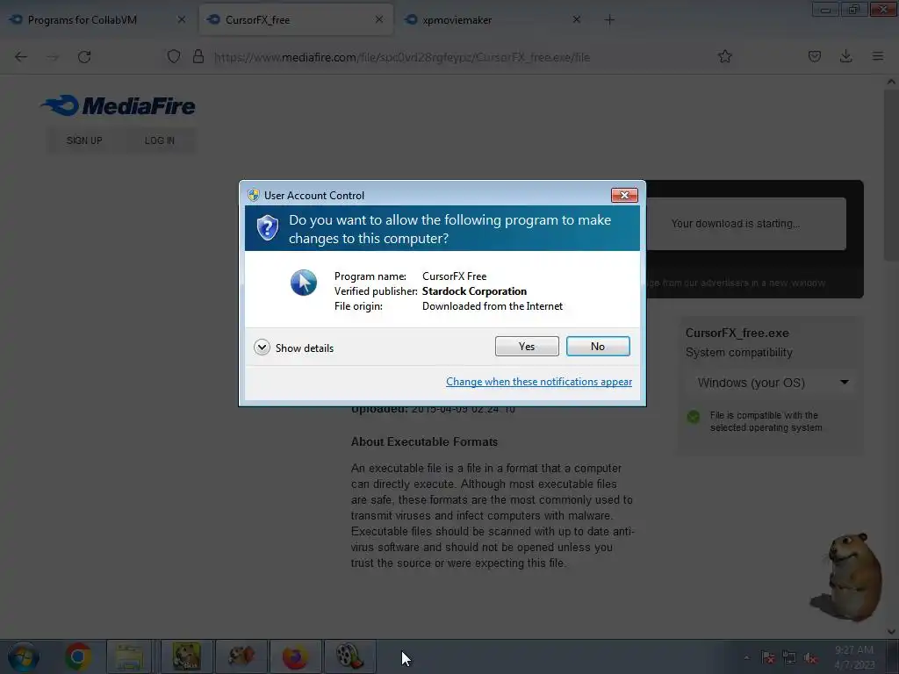Click Yes in User Account Control dialog
The height and width of the screenshot is (674, 899).
[527, 346]
